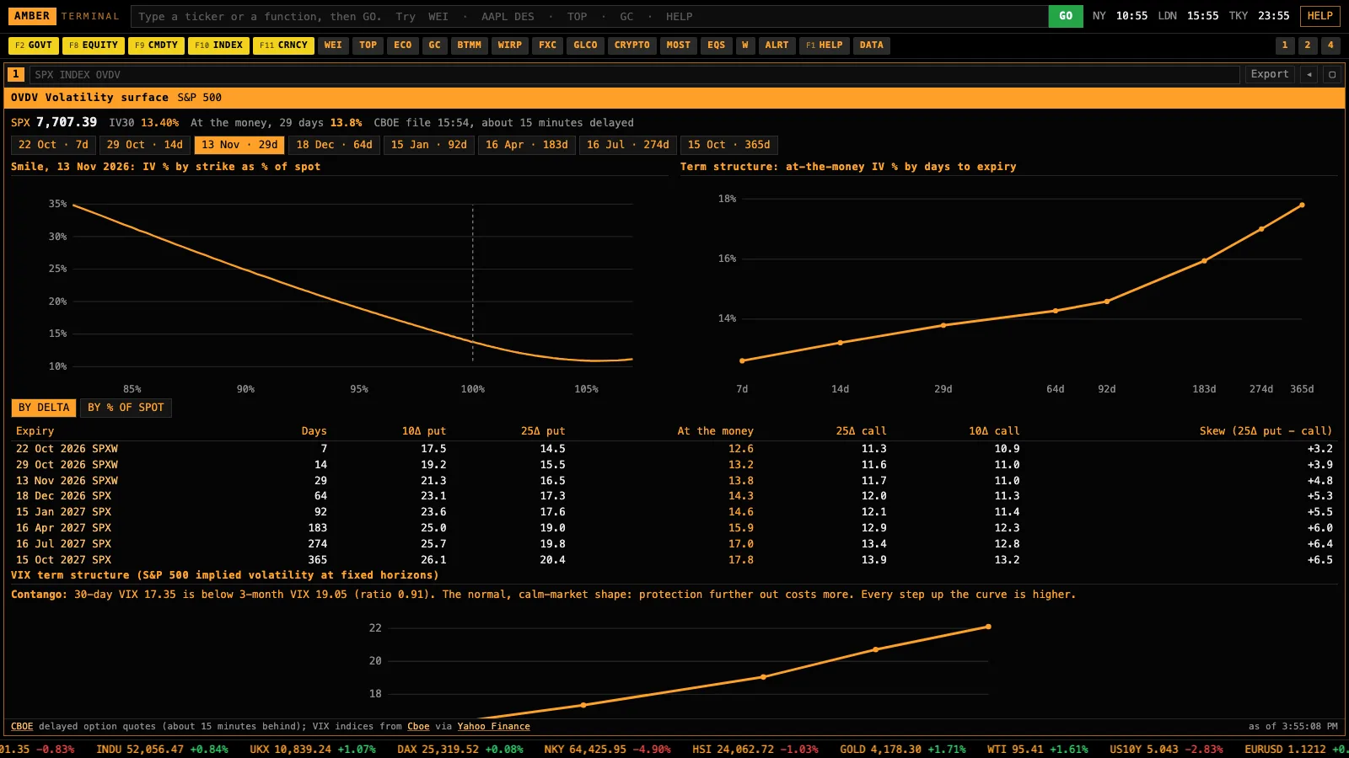Select the 16 Apr 183d expiry tab
This screenshot has height=758, width=1349.
click(527, 145)
